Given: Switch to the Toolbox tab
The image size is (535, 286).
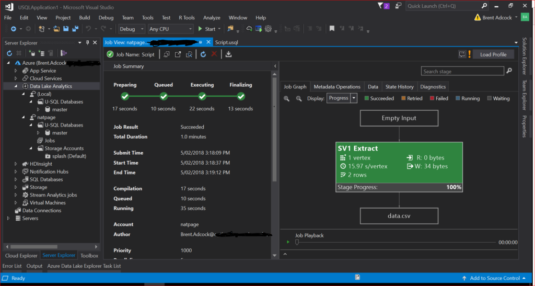Looking at the screenshot, I should tap(89, 256).
